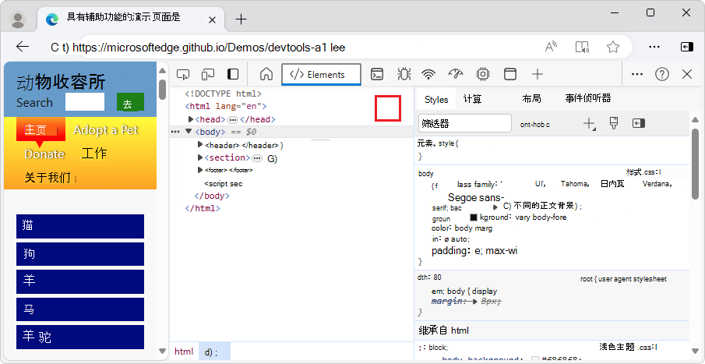Open the Application tool icon
The height and width of the screenshot is (364, 705).
510,75
